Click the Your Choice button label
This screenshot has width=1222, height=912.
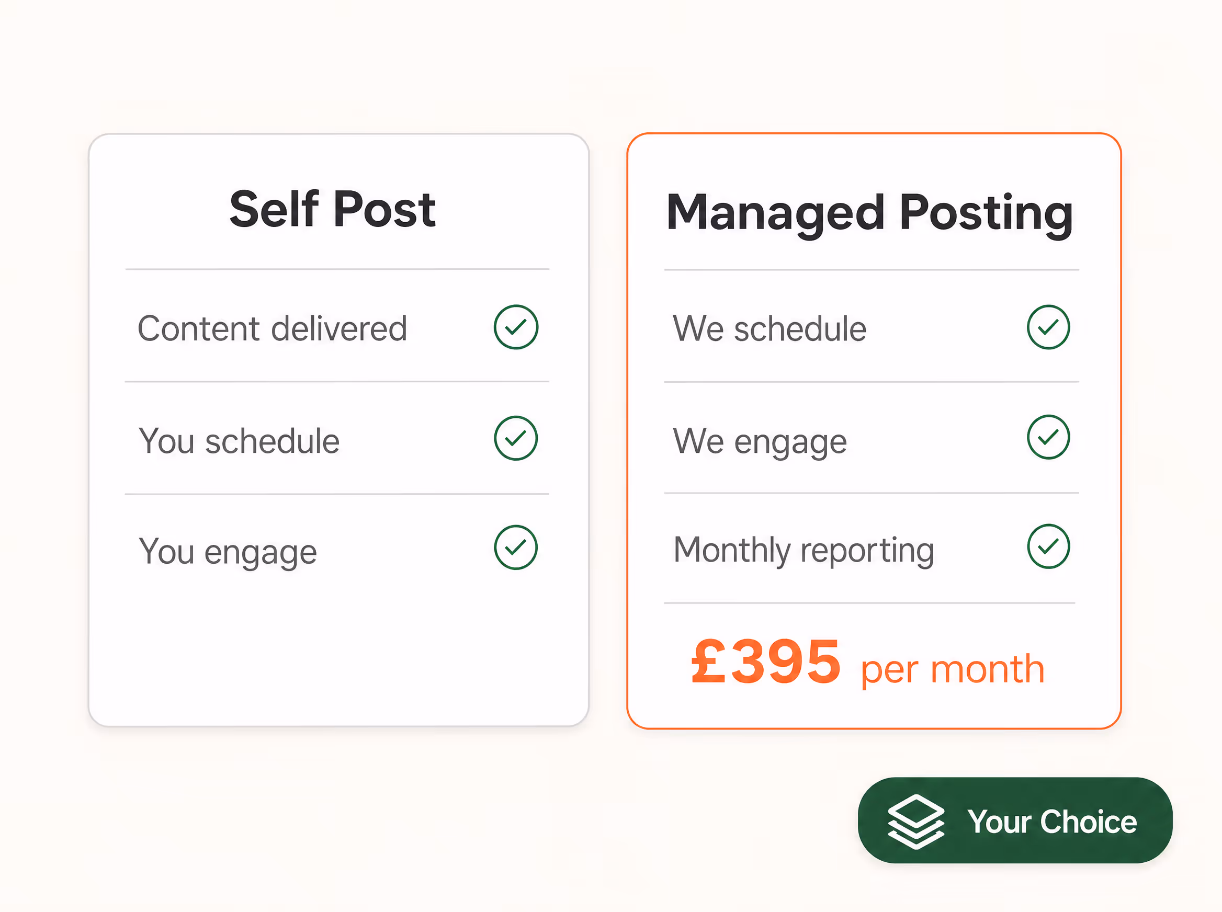pyautogui.click(x=1052, y=822)
